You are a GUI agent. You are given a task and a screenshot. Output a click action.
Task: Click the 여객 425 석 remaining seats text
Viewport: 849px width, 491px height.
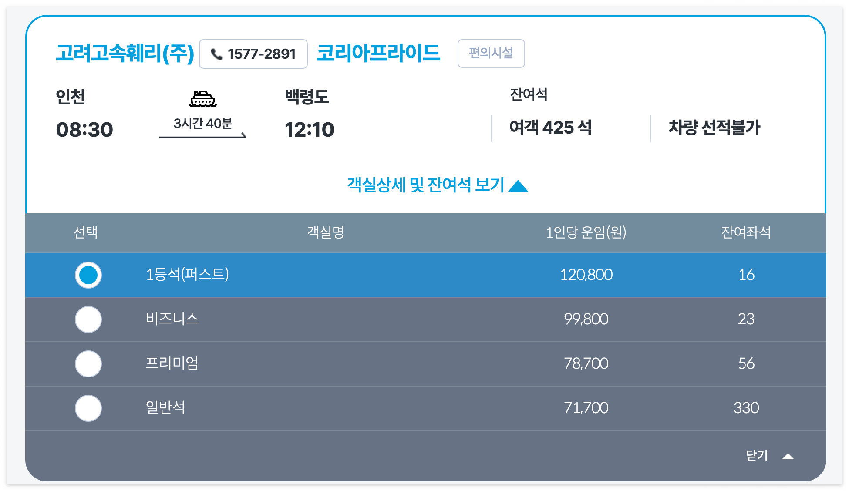tap(550, 128)
